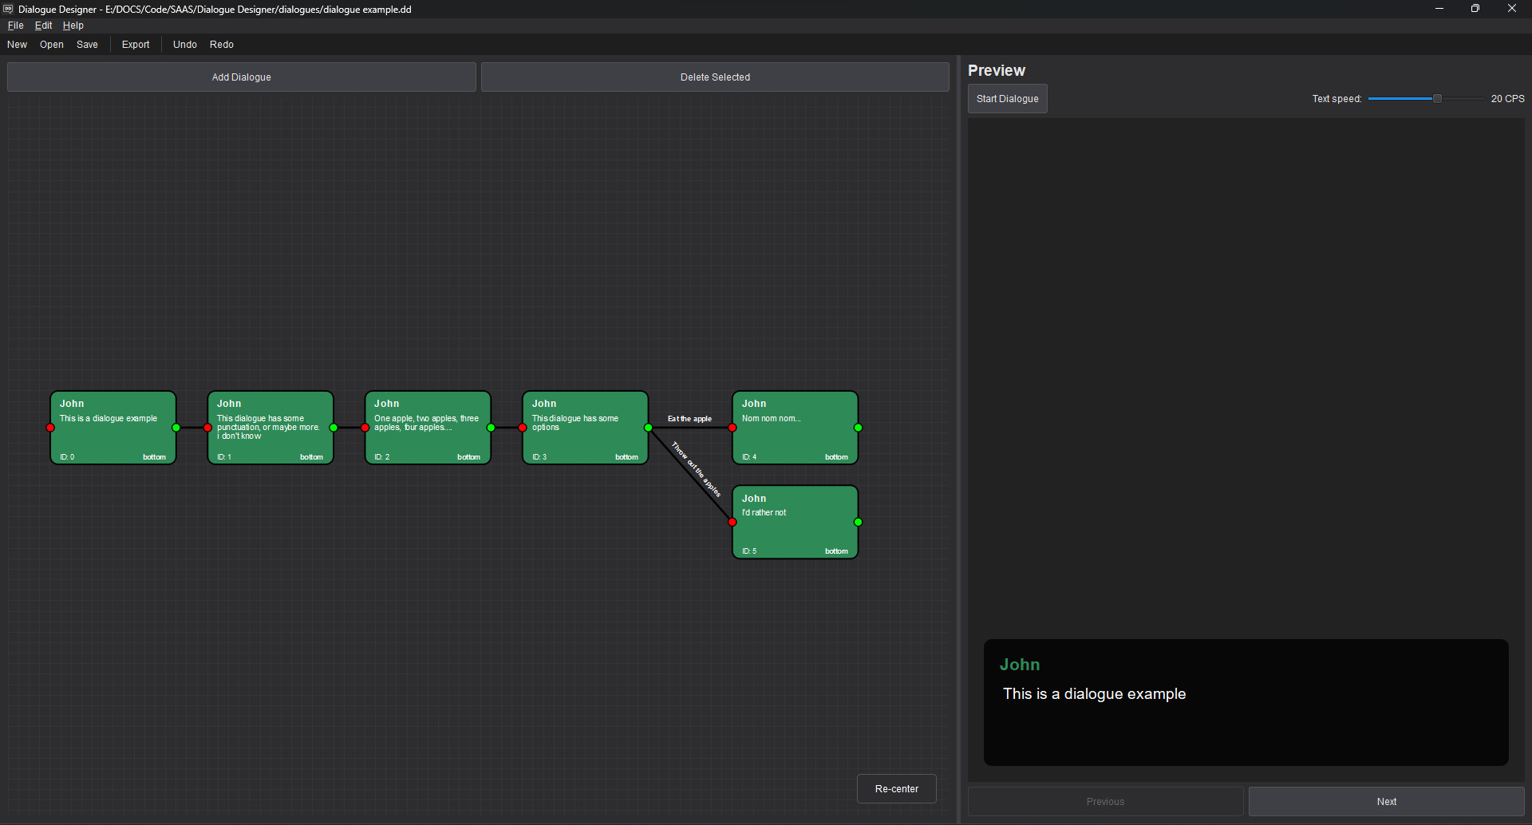Create a new dialogue file via New
Image resolution: width=1532 pixels, height=825 pixels.
pyautogui.click(x=17, y=44)
